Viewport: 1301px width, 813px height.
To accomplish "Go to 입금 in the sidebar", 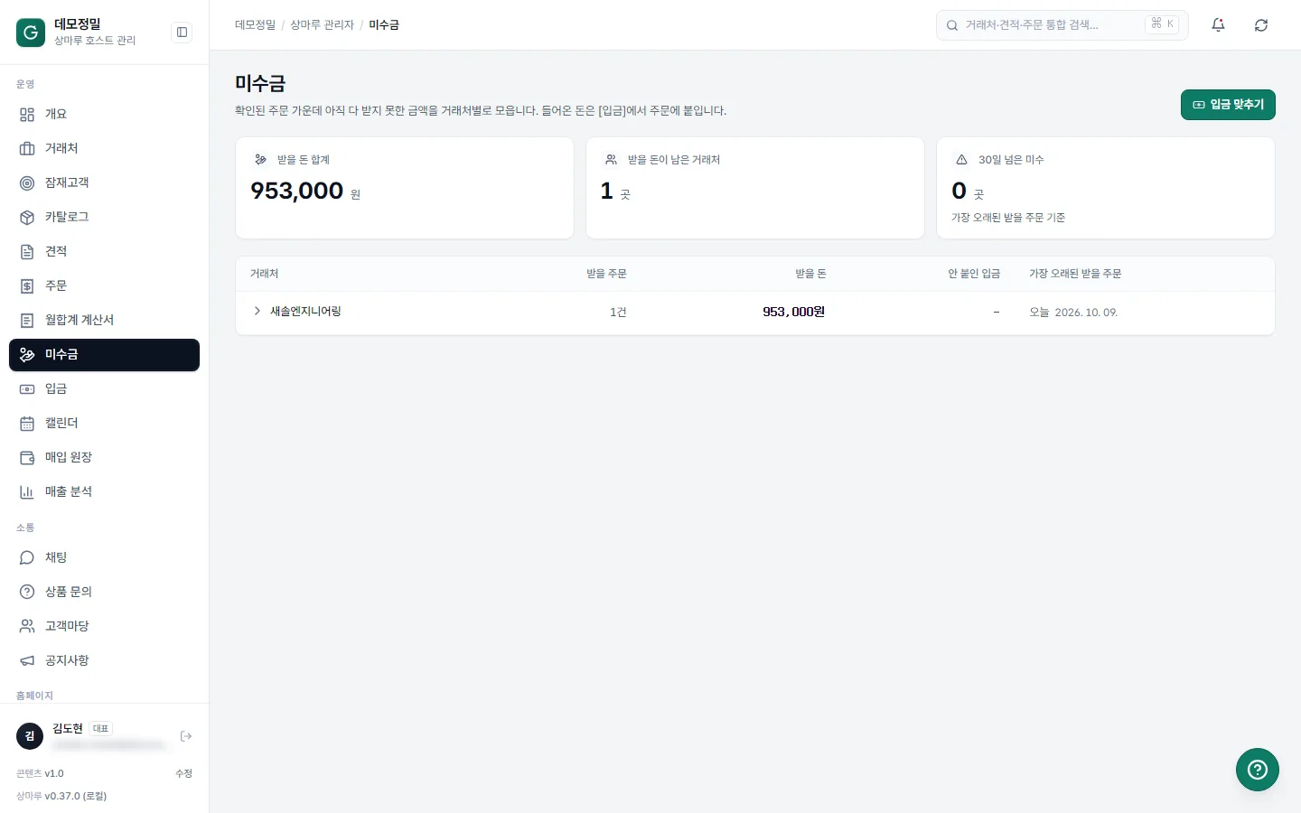I will [x=104, y=389].
